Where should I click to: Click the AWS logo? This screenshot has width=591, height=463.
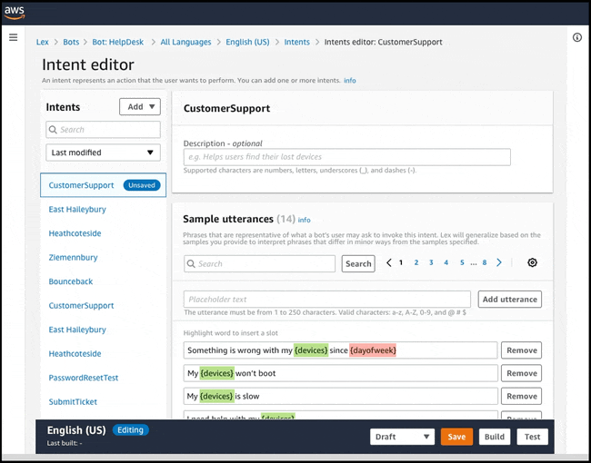point(15,13)
